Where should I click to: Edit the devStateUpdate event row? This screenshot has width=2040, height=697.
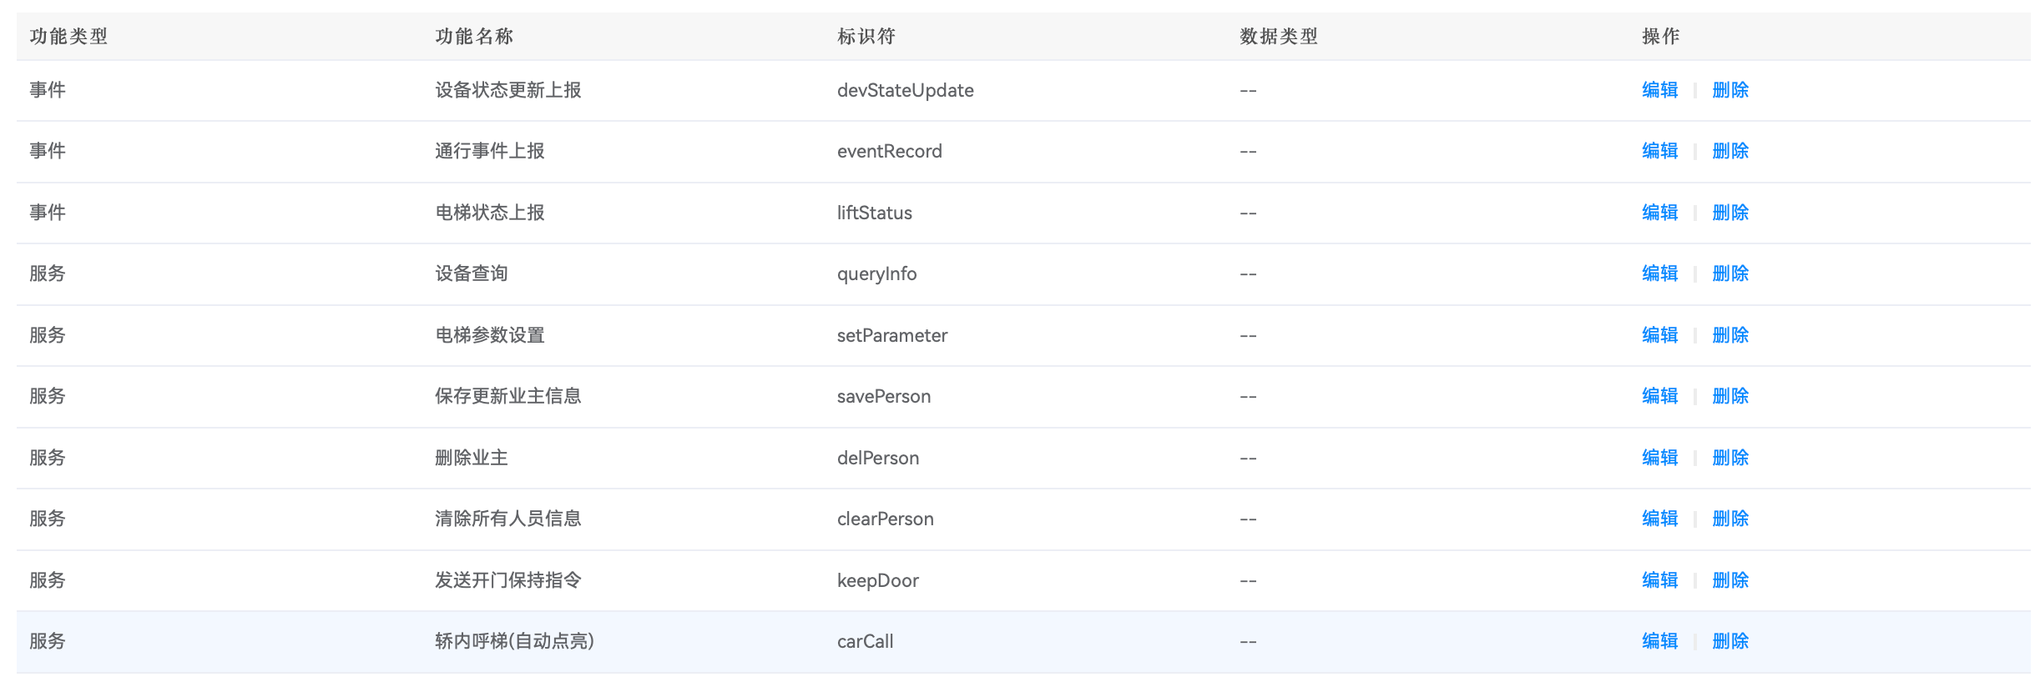pos(1659,90)
